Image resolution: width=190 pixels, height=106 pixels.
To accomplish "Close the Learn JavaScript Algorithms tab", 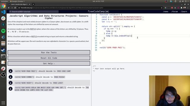I will click(30, 4).
